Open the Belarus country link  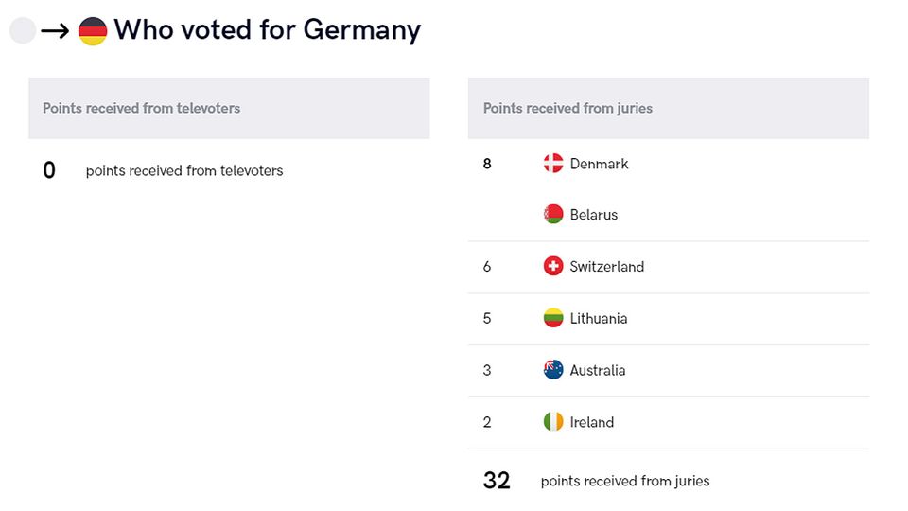point(593,215)
